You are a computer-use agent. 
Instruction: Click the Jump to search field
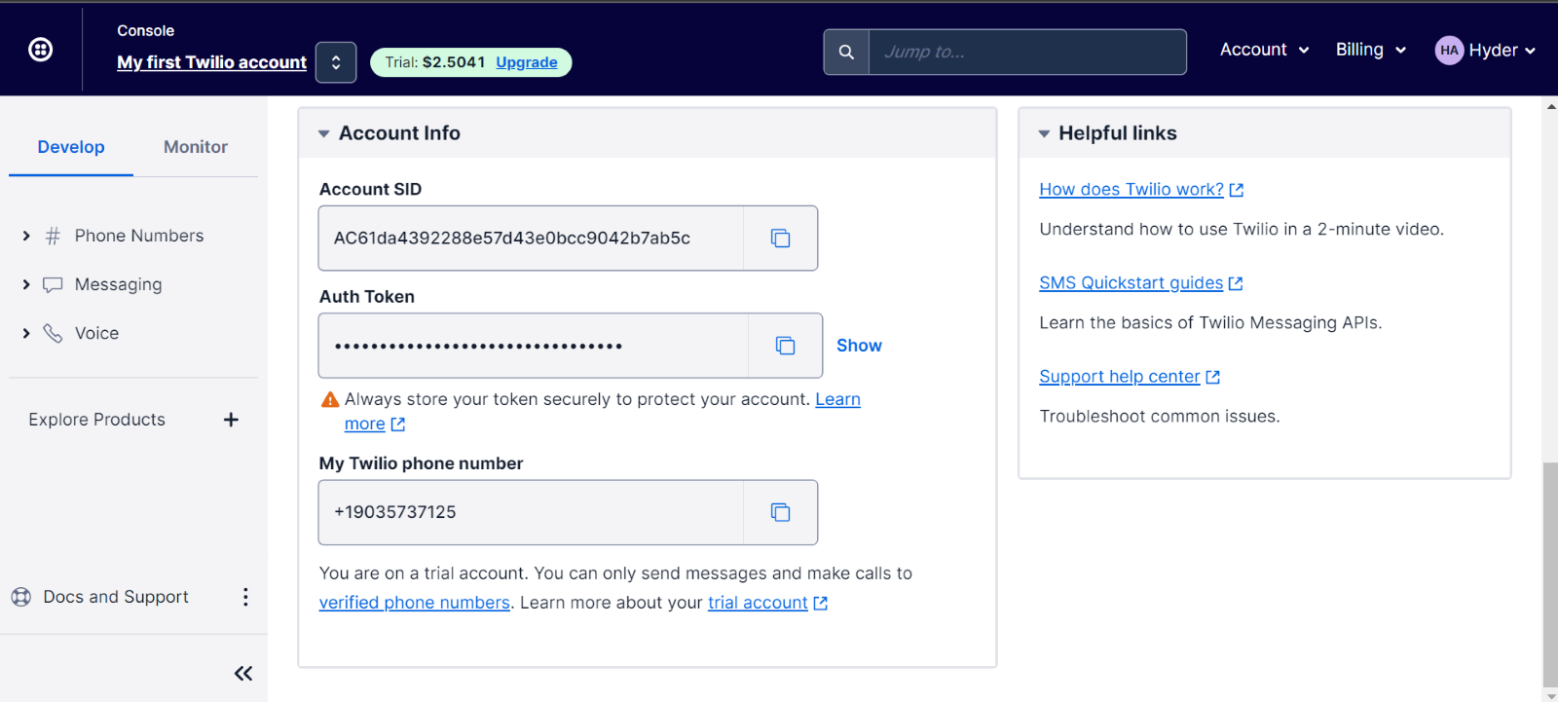coord(1027,52)
